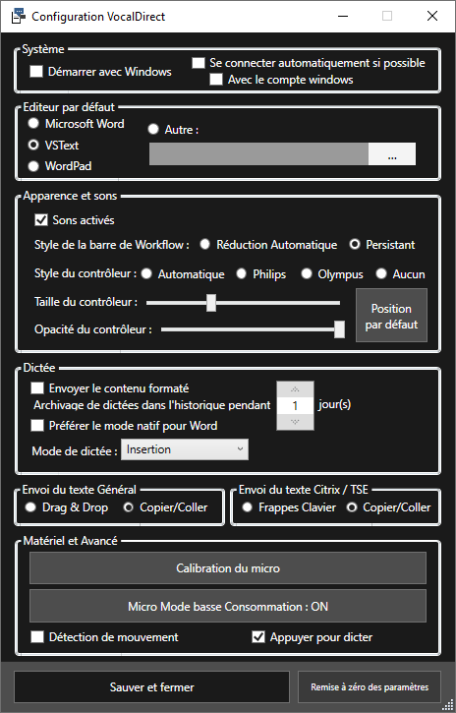Click the Taille du contrôleur slider handle
The width and height of the screenshot is (456, 713).
coord(211,303)
